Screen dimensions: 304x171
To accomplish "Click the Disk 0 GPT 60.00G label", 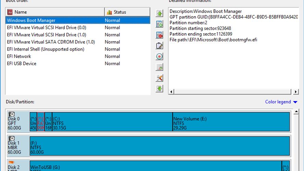I will 14,123.
